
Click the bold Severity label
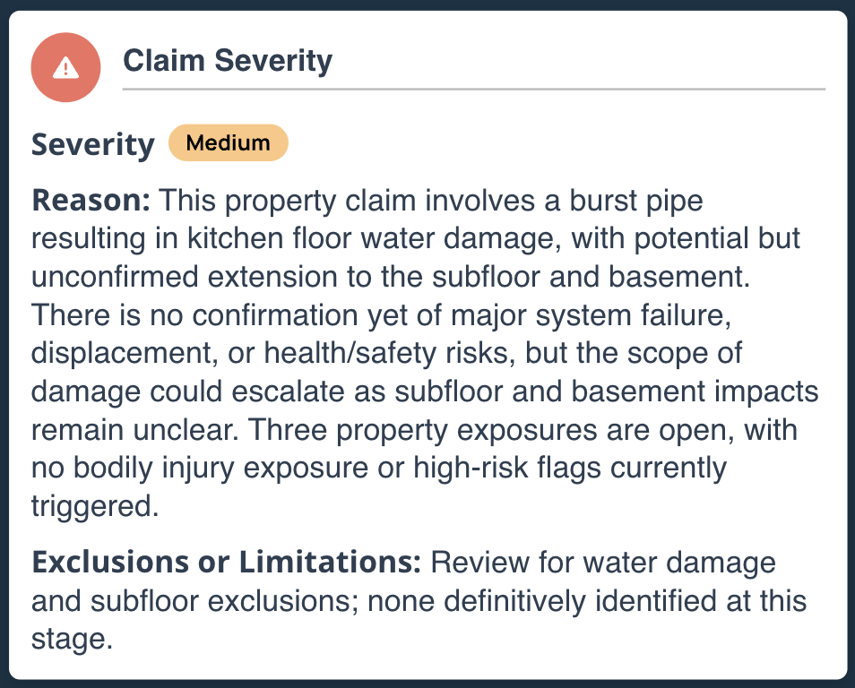[92, 144]
